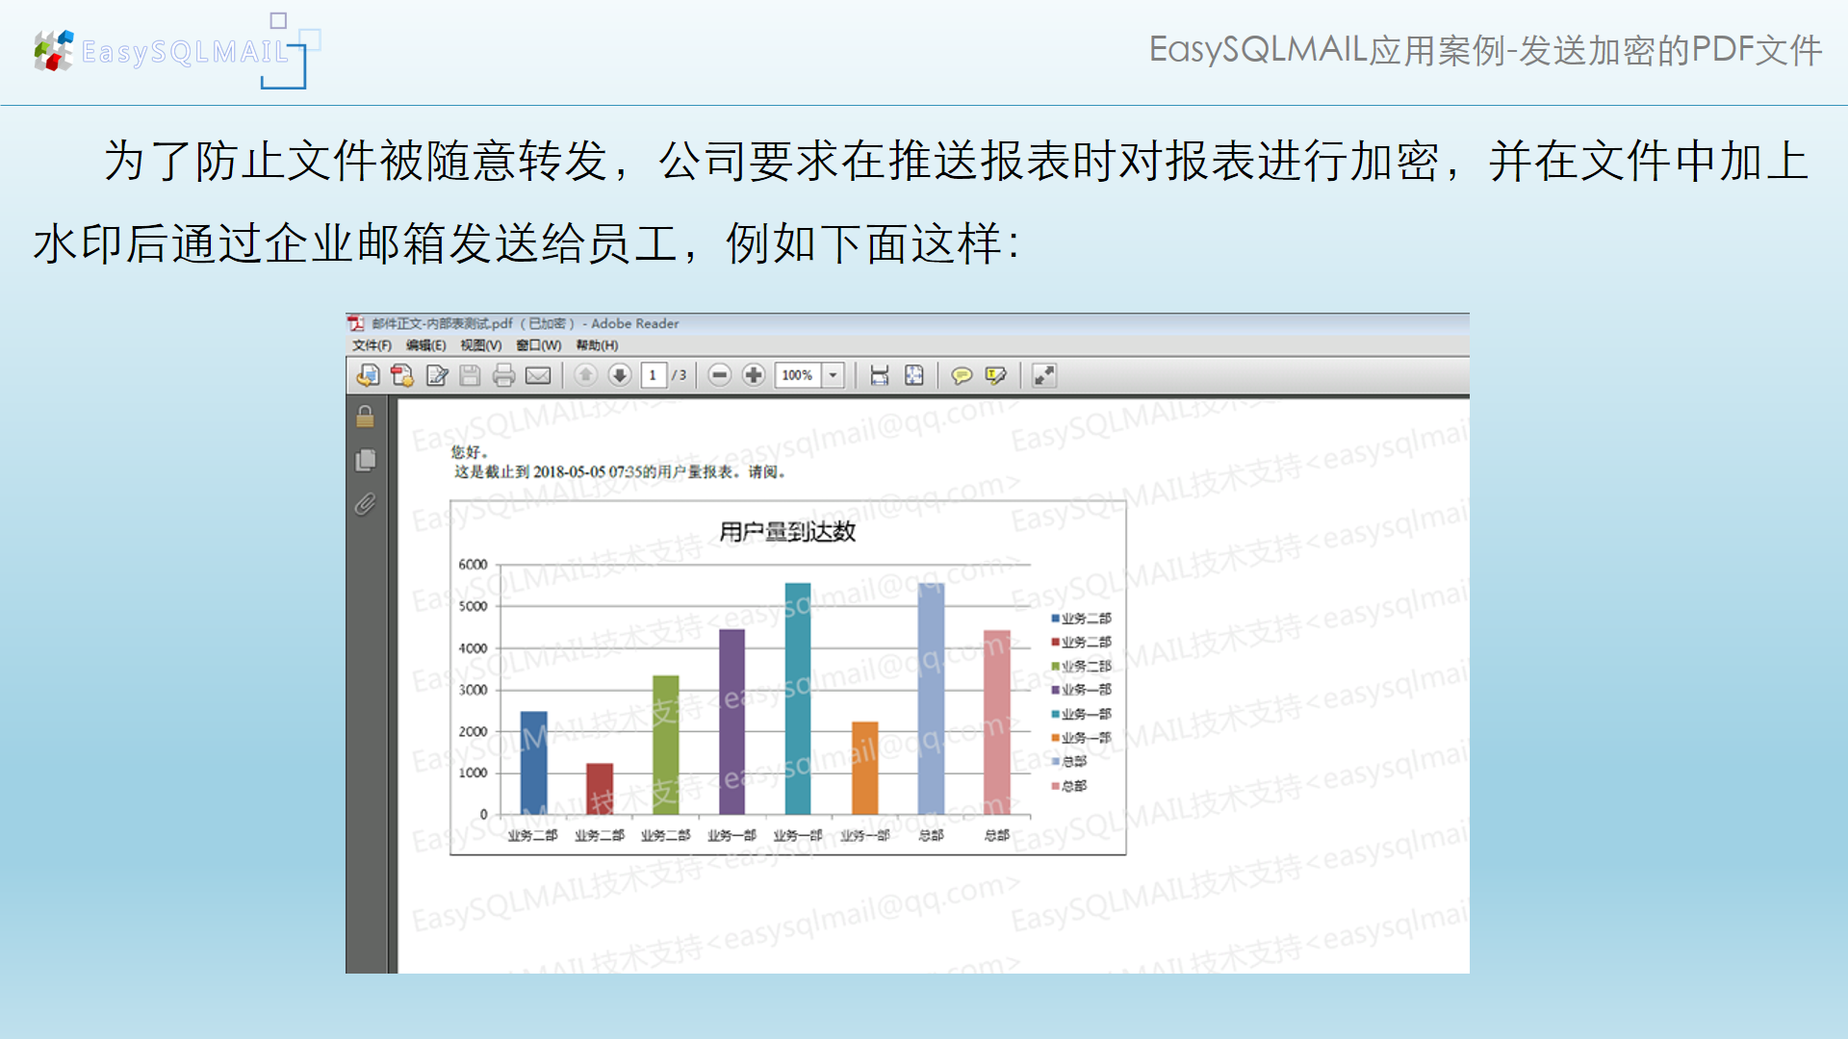
Task: Go to next page with down arrow
Action: 620,375
